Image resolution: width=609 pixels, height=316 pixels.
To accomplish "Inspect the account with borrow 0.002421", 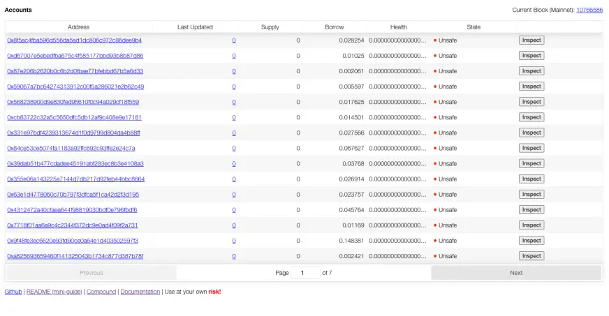I will point(531,256).
